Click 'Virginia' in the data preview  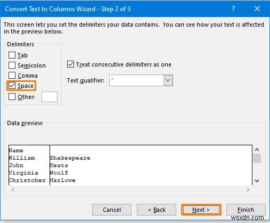[x=23, y=173]
